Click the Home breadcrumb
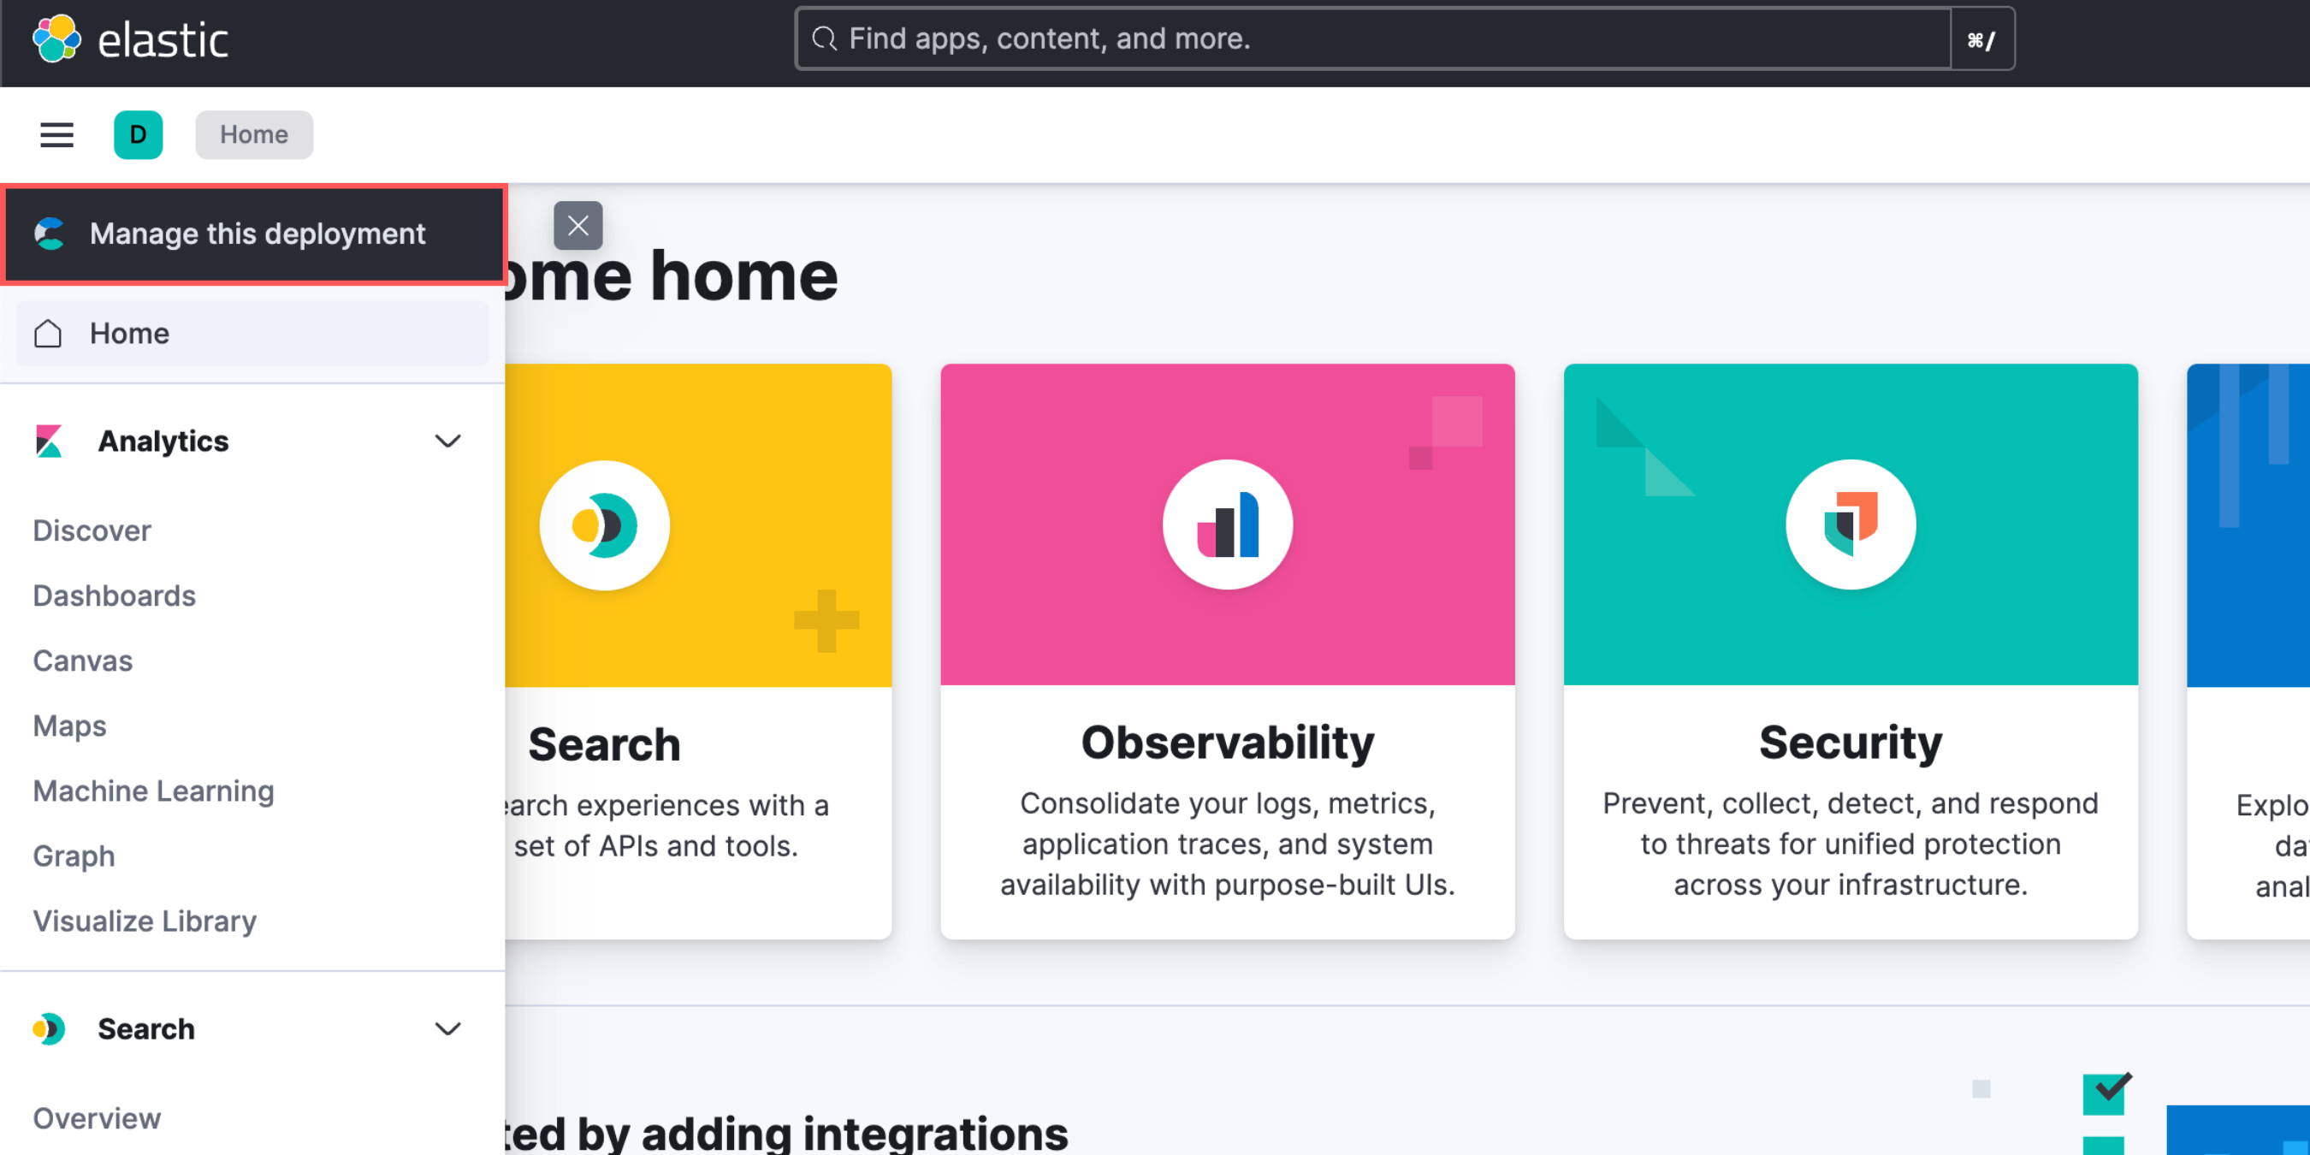Screen dimensions: 2310x1155 pos(254,134)
